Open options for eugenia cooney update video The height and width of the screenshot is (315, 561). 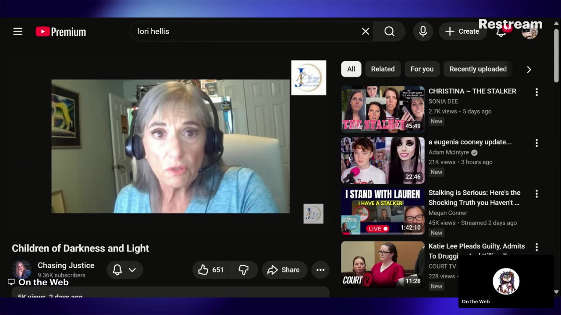click(536, 143)
